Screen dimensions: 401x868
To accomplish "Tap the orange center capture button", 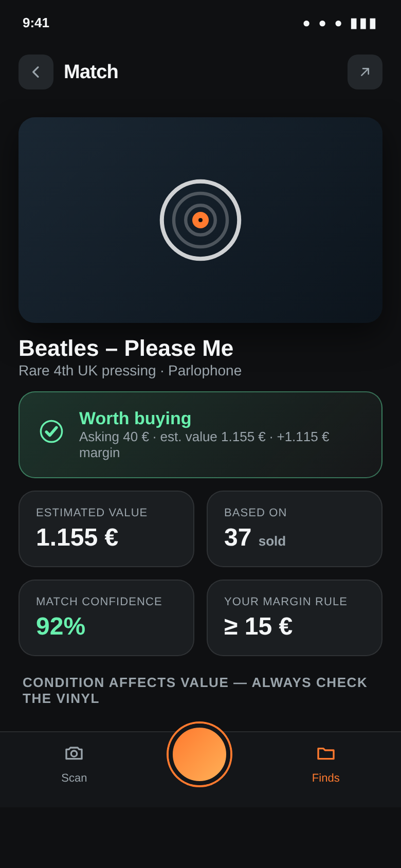I will pyautogui.click(x=199, y=754).
